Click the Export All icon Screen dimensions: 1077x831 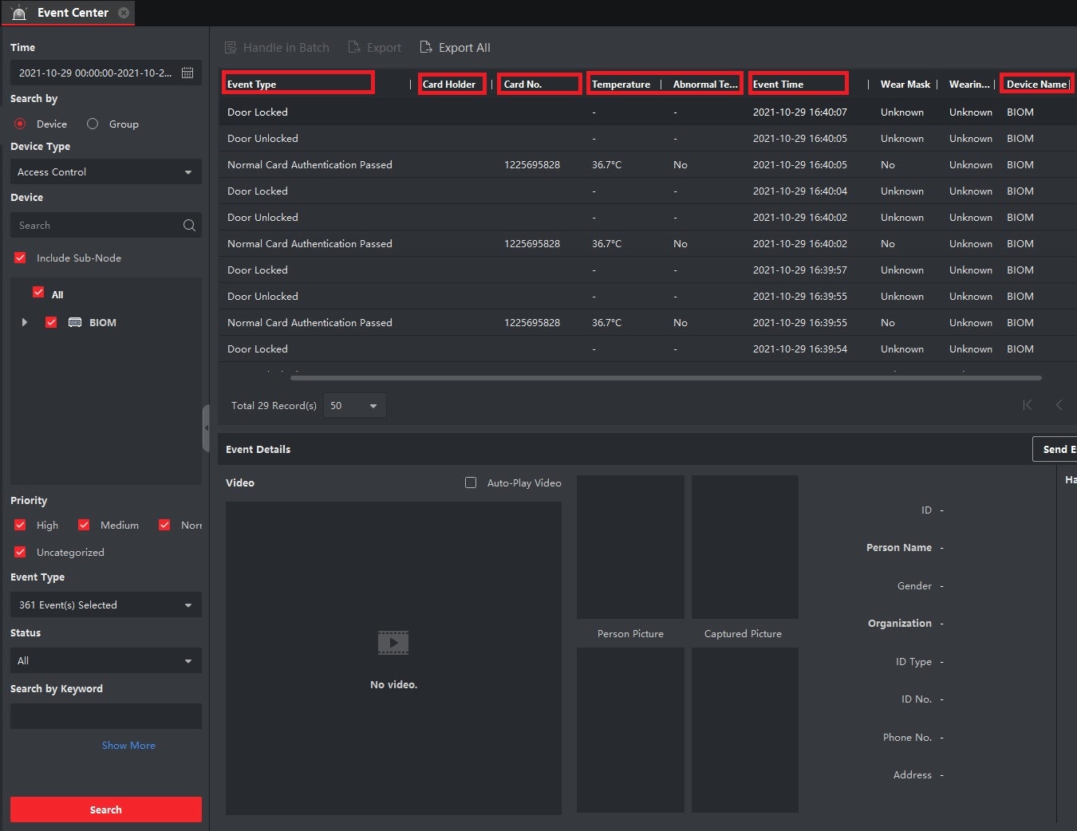(x=426, y=47)
